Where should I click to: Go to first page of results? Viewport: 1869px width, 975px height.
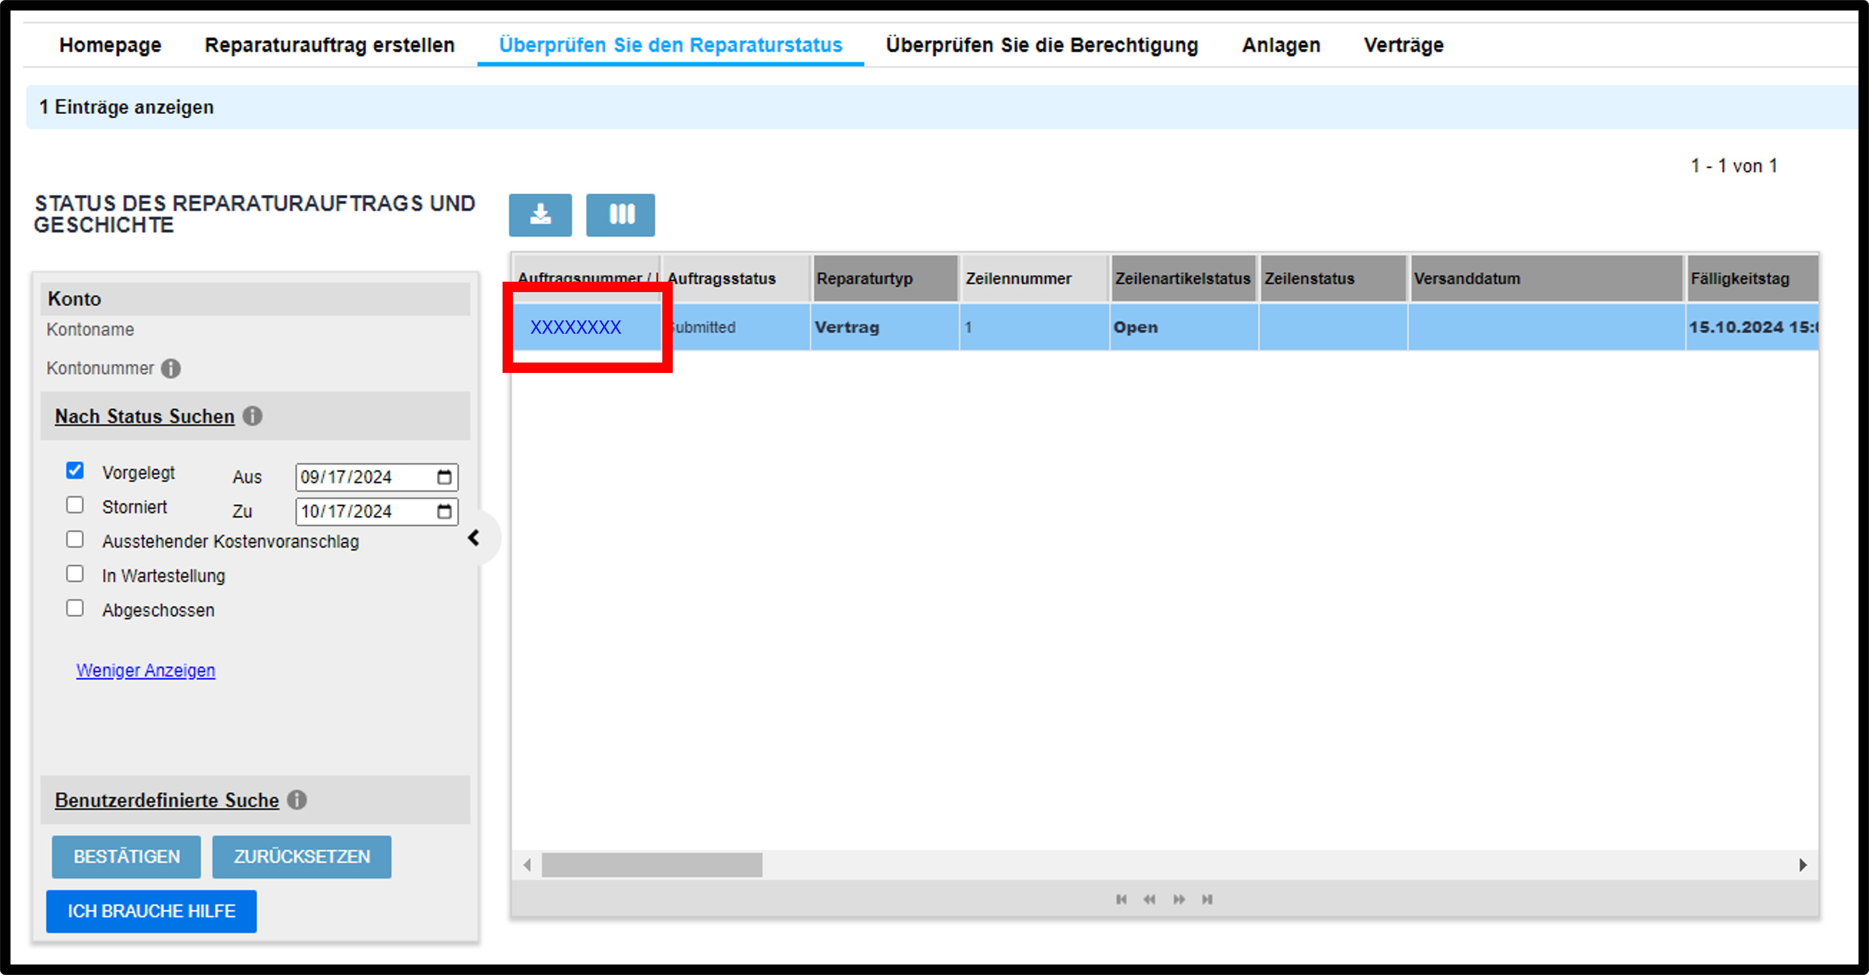(1121, 899)
